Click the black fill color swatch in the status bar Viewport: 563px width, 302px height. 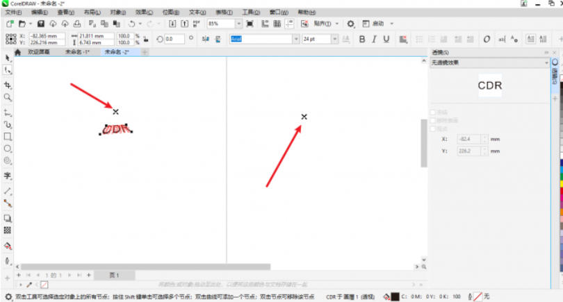click(395, 296)
